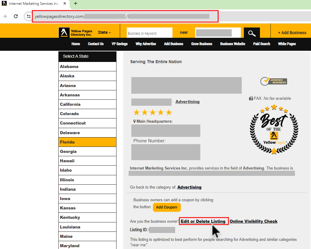Screen dimensions: 311x249
Task: Click the Verified Business badge
Action: click(x=274, y=81)
